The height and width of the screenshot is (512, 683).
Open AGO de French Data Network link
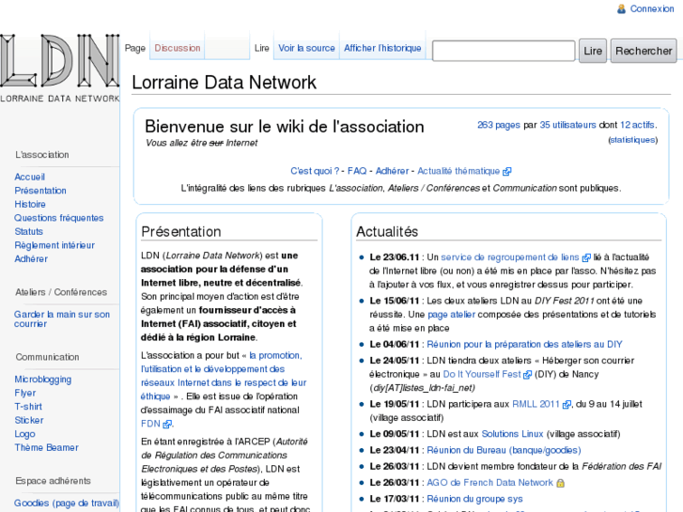490,483
